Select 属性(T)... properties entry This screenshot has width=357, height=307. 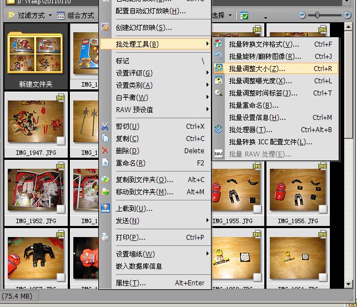(155, 283)
